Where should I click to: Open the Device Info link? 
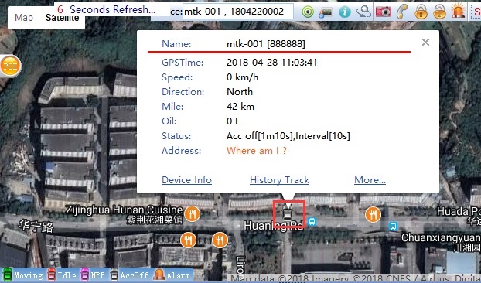[x=186, y=180]
